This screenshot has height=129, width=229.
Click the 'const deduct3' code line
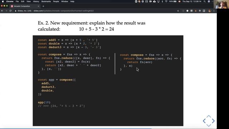[69, 47]
